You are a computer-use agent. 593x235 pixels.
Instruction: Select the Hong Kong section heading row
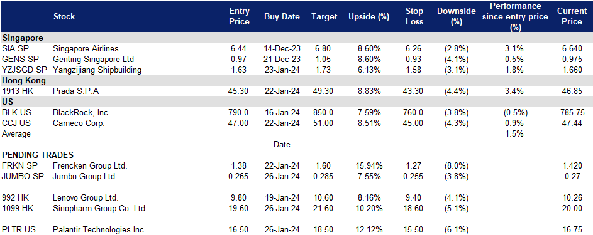(297, 81)
